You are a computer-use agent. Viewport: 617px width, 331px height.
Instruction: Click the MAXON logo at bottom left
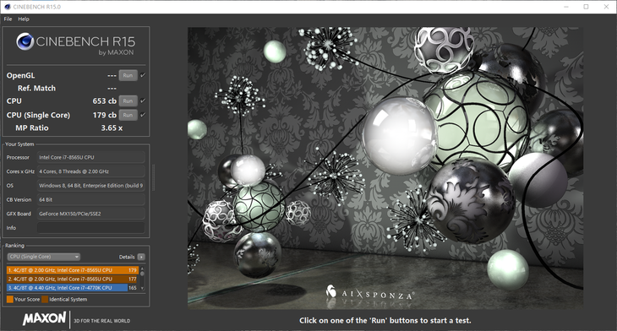coord(45,319)
